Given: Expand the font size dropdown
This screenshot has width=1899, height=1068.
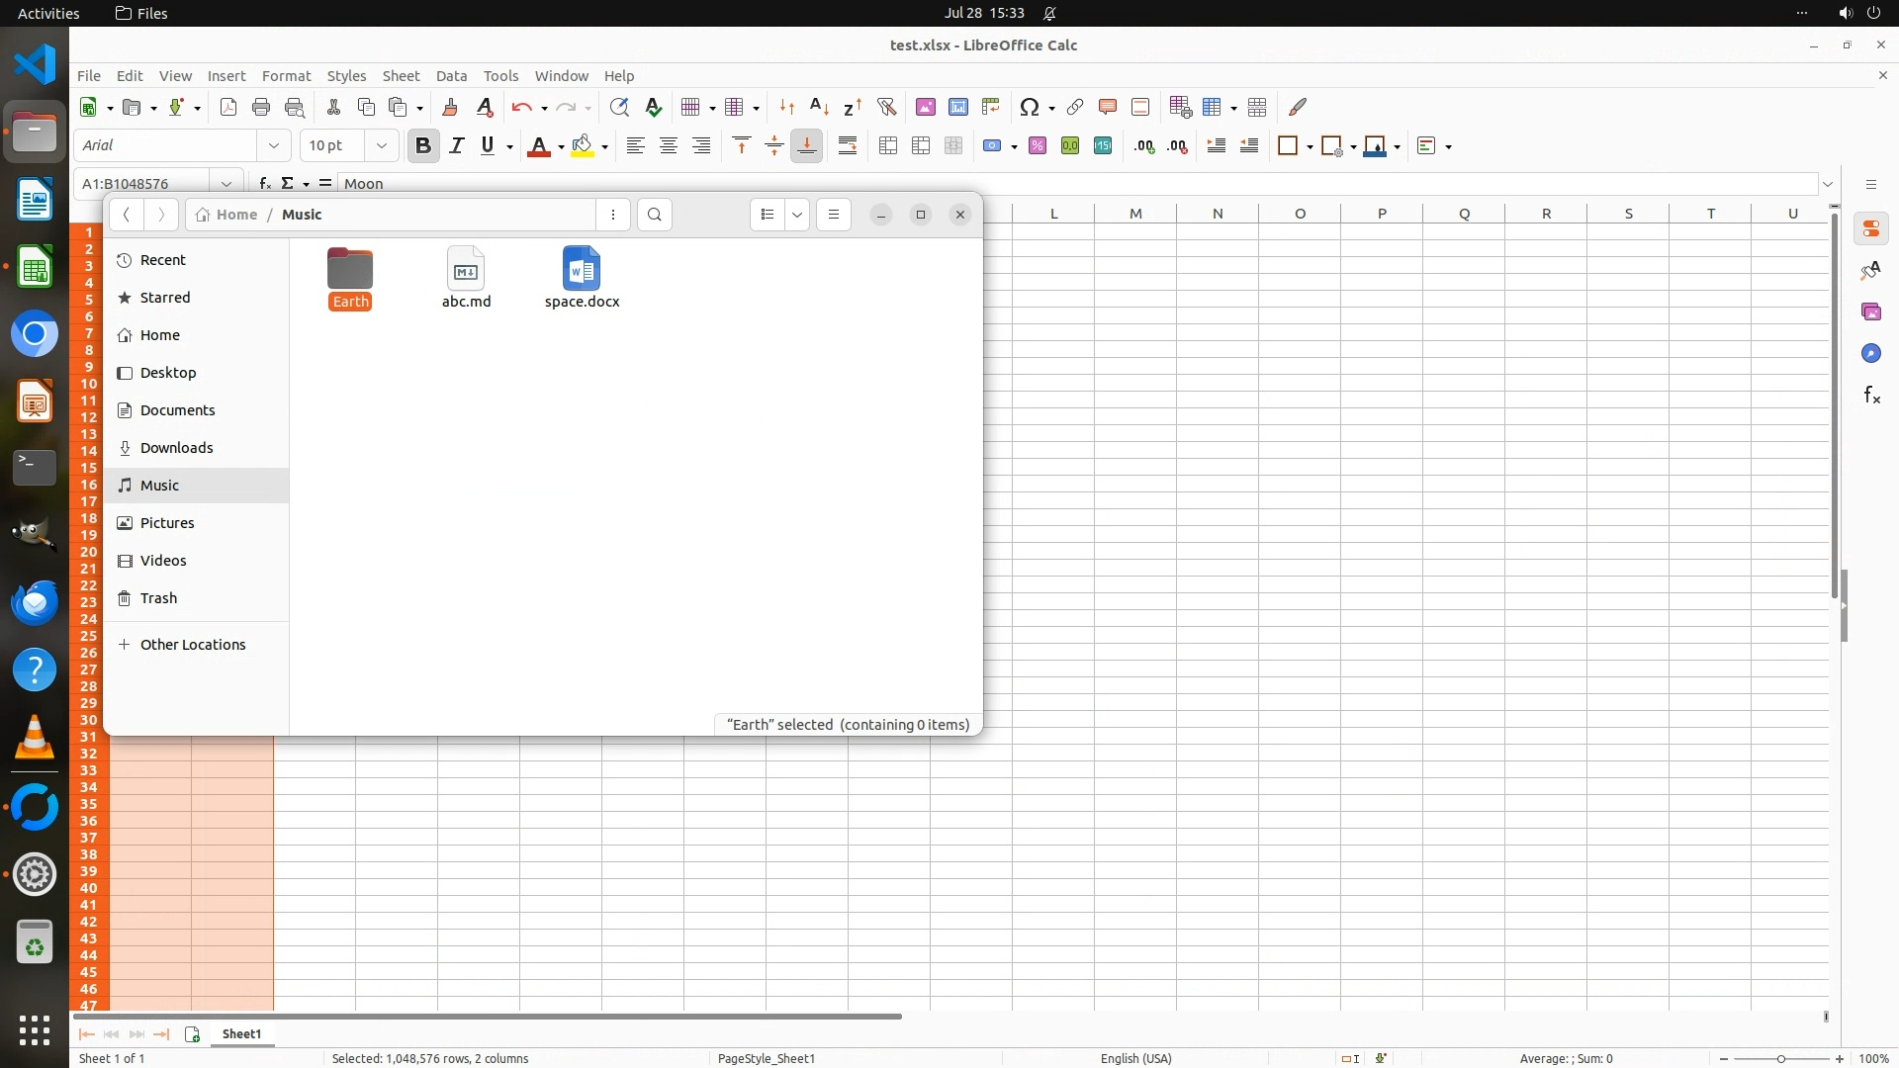Looking at the screenshot, I should coord(381,146).
